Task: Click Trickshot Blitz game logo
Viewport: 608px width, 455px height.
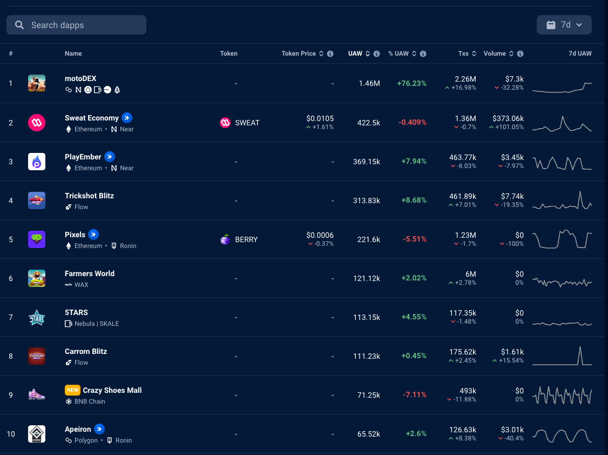Action: click(37, 200)
